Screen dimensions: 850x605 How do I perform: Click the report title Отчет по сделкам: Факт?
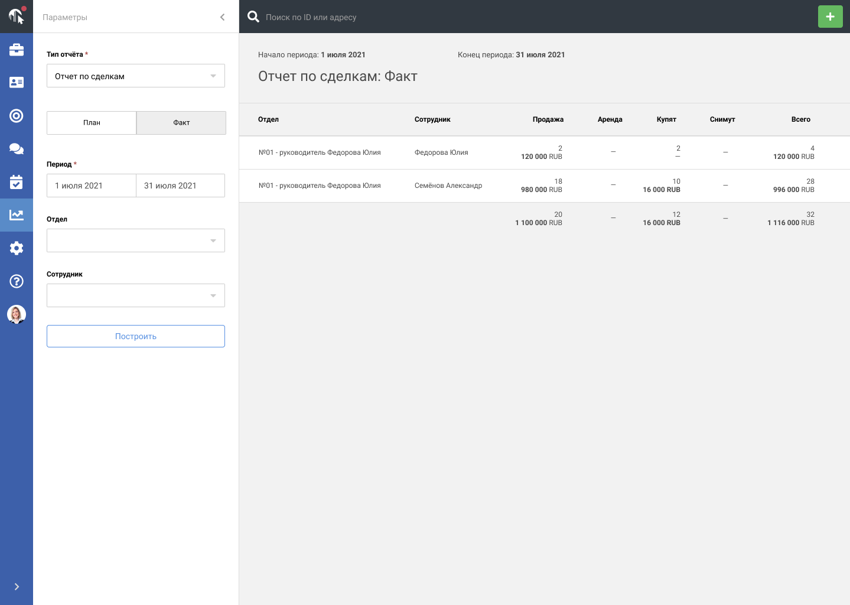click(x=338, y=76)
